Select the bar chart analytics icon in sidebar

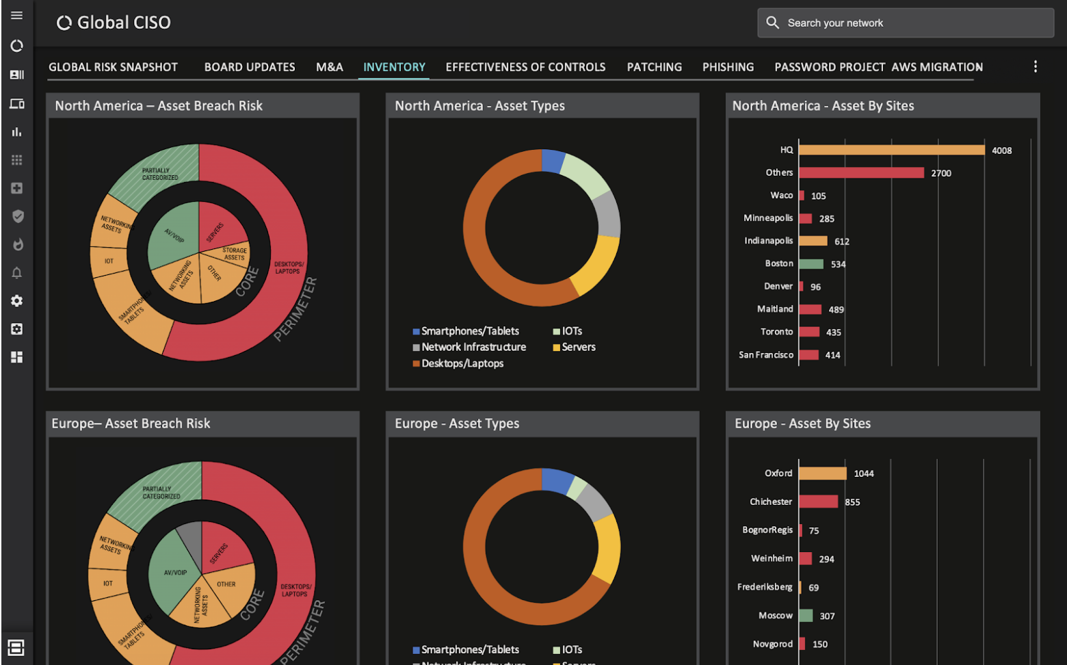coord(16,132)
